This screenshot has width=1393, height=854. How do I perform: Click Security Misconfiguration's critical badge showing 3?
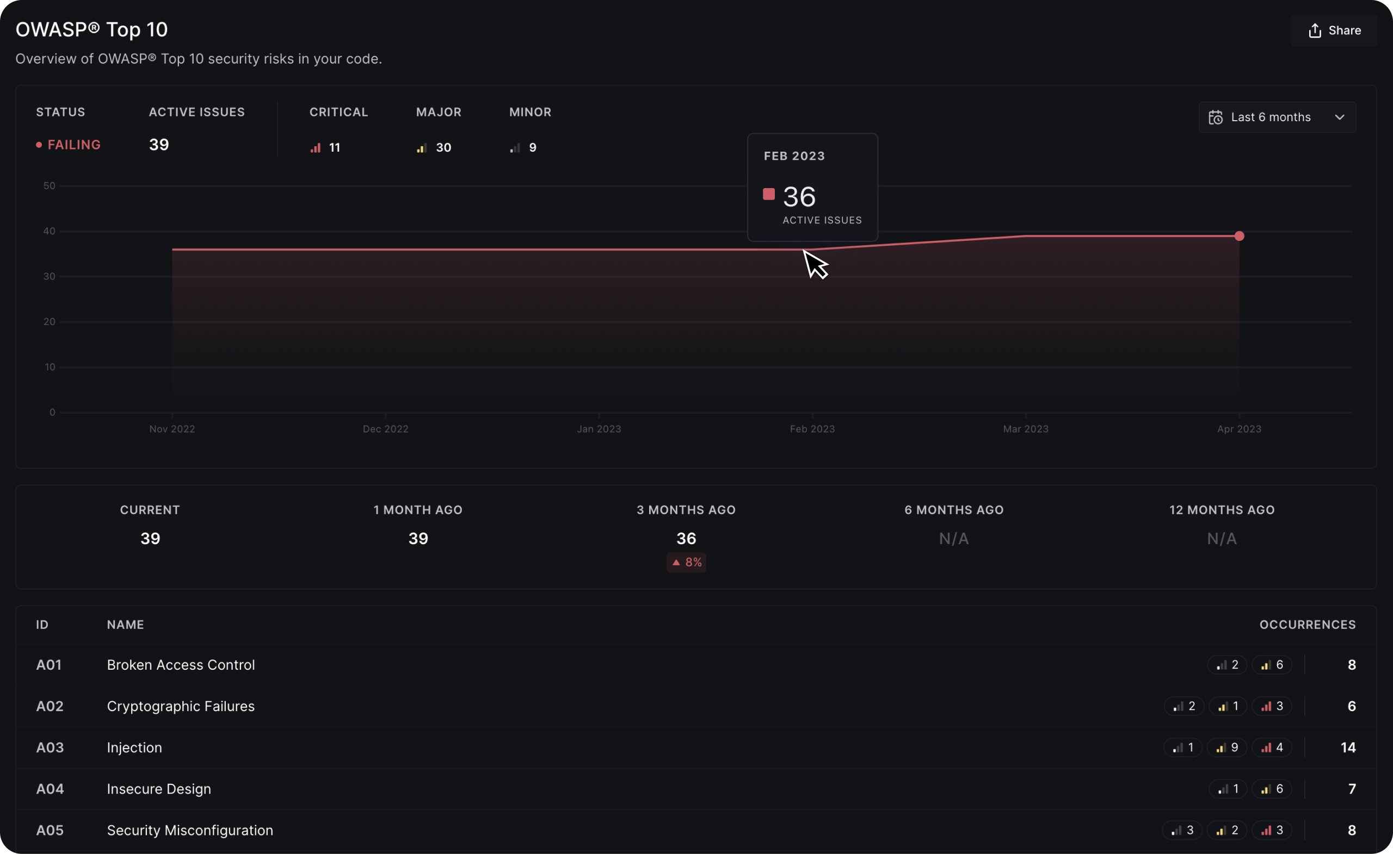point(1272,830)
